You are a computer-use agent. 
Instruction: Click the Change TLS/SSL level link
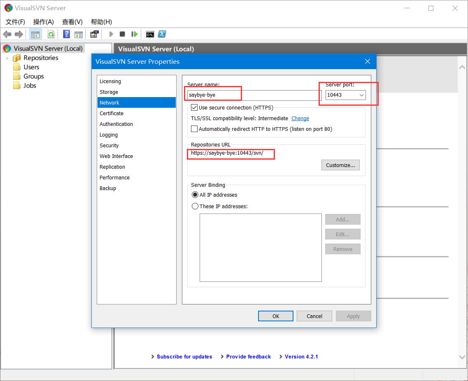300,118
